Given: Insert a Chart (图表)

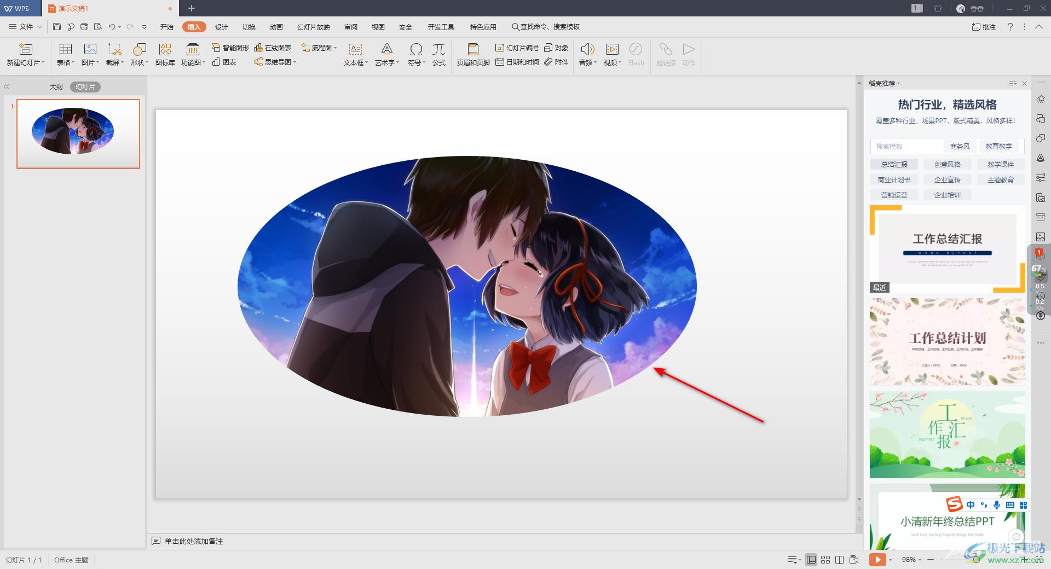Looking at the screenshot, I should (x=224, y=62).
